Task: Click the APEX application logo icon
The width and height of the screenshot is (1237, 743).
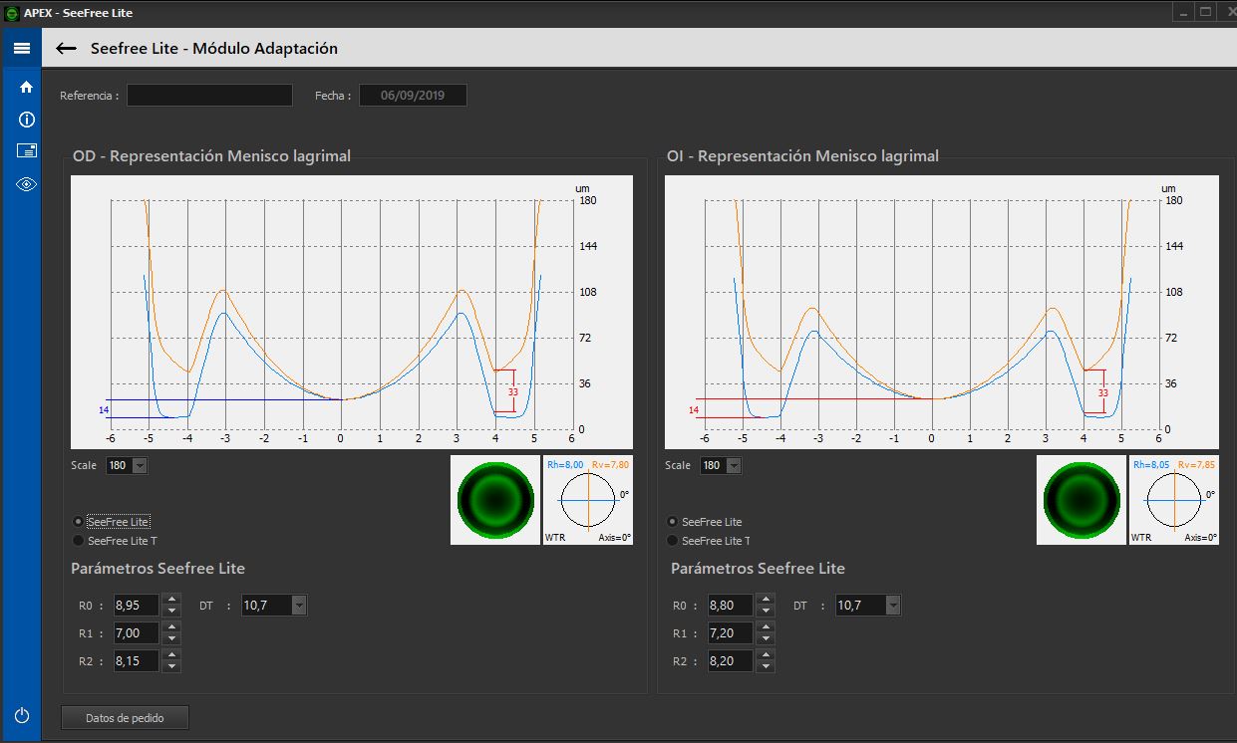Action: point(12,13)
